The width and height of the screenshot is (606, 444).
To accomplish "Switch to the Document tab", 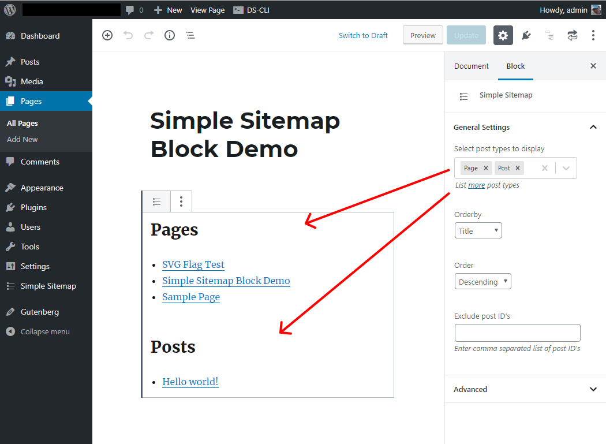I will tap(471, 66).
